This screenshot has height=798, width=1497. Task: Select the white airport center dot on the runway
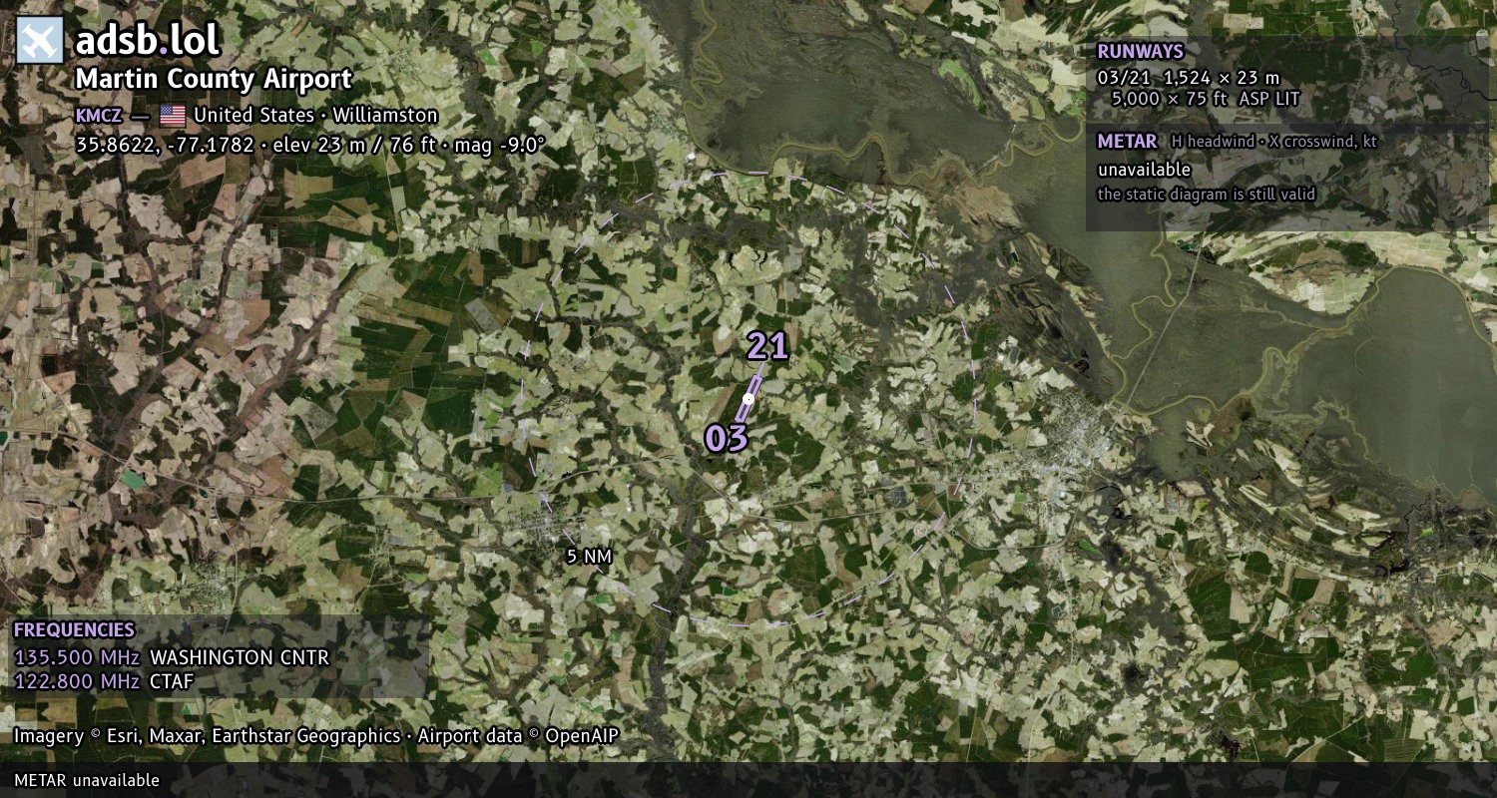(x=748, y=399)
